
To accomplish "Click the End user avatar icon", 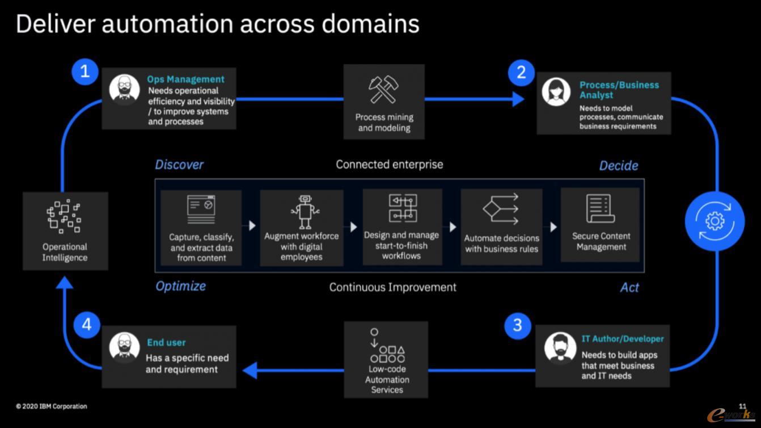I will 124,346.
